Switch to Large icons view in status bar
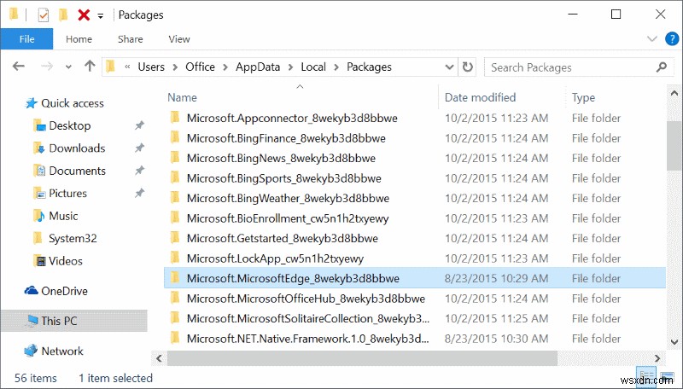The height and width of the screenshot is (389, 683). pos(667,377)
